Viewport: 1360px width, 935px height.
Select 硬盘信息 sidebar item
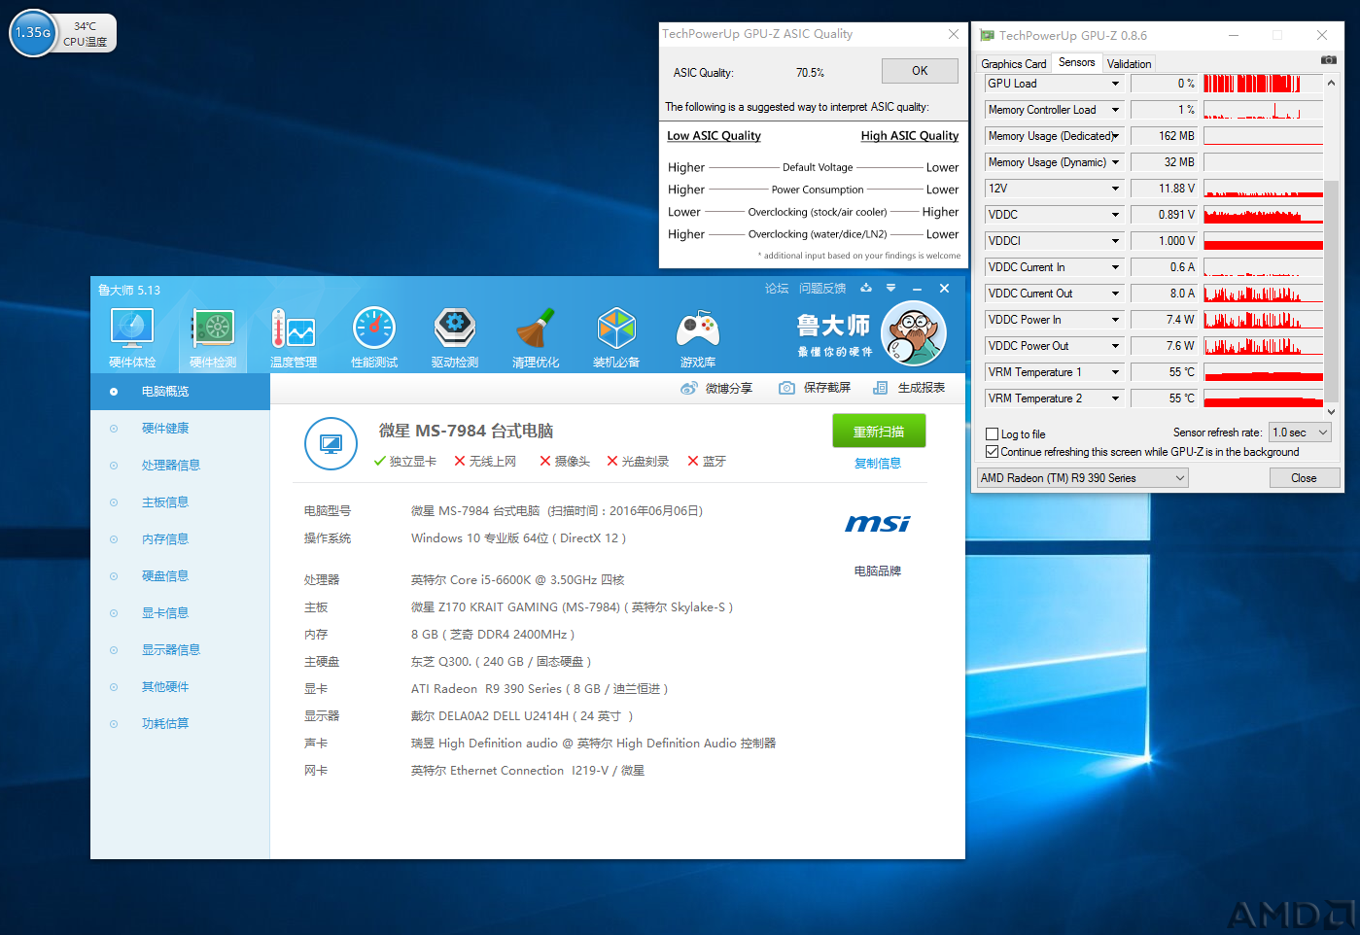tap(180, 576)
